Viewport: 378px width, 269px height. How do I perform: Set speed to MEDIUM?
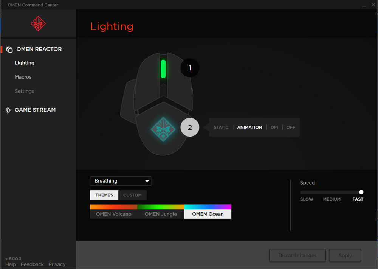click(332, 199)
